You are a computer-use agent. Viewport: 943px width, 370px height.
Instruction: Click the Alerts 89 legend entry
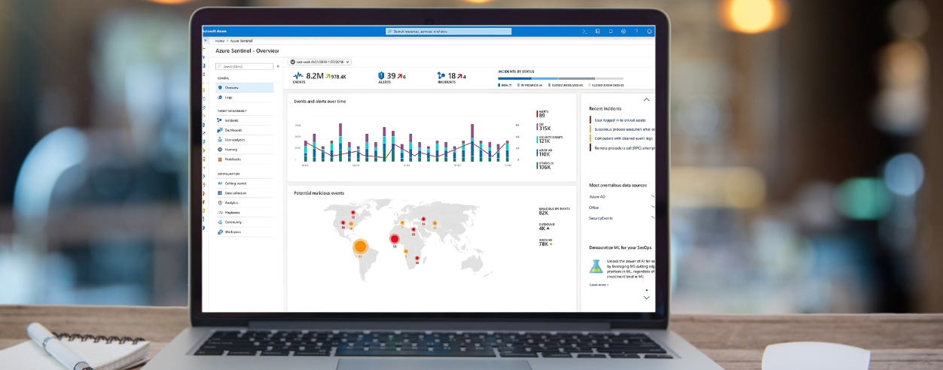[x=542, y=114]
